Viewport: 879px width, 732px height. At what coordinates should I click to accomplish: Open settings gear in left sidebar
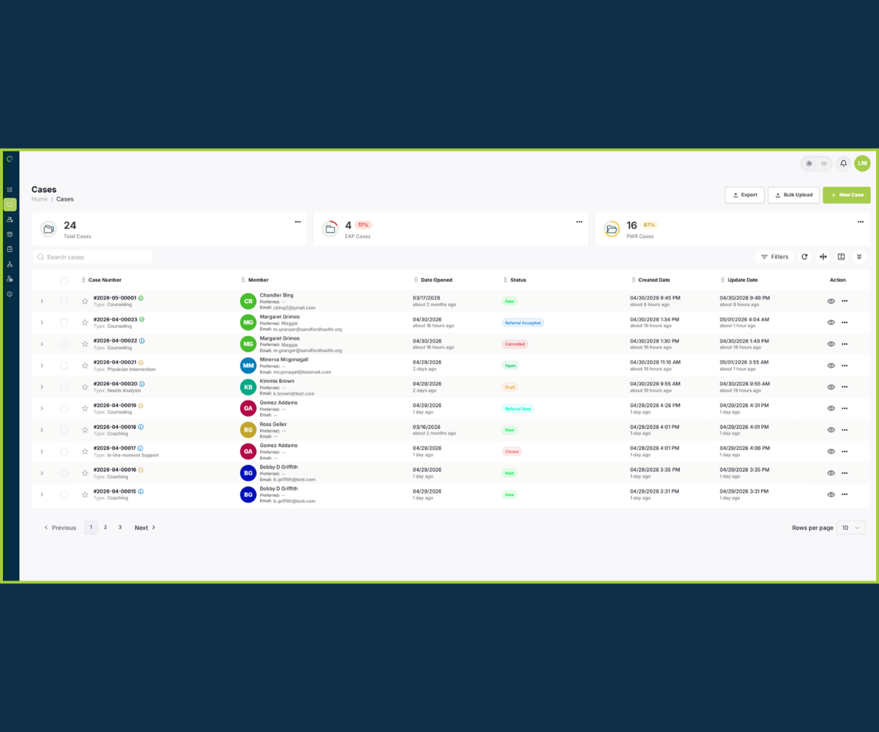(x=10, y=294)
